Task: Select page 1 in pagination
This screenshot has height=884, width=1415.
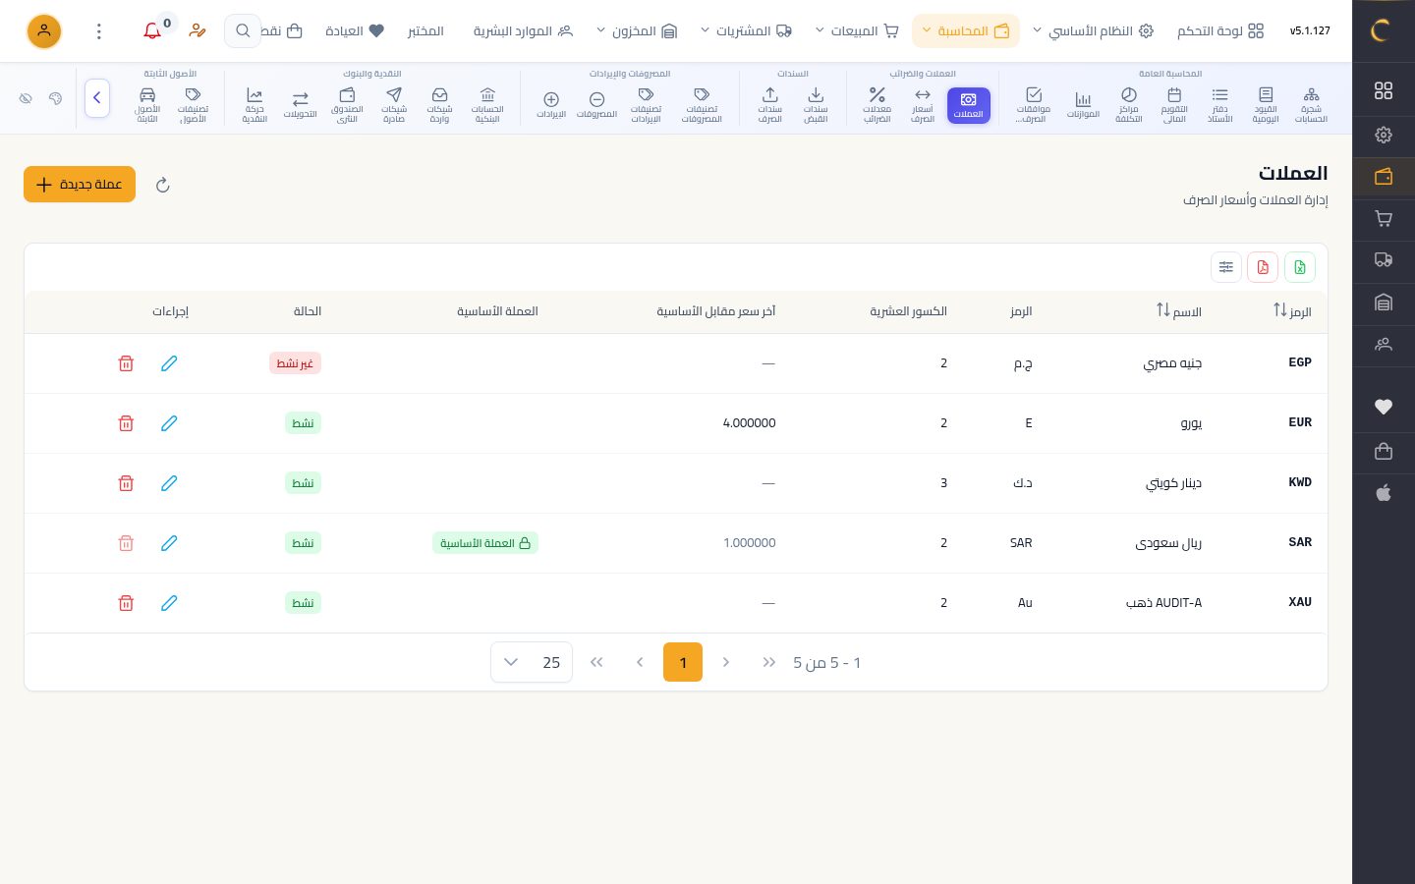Action: 683,662
